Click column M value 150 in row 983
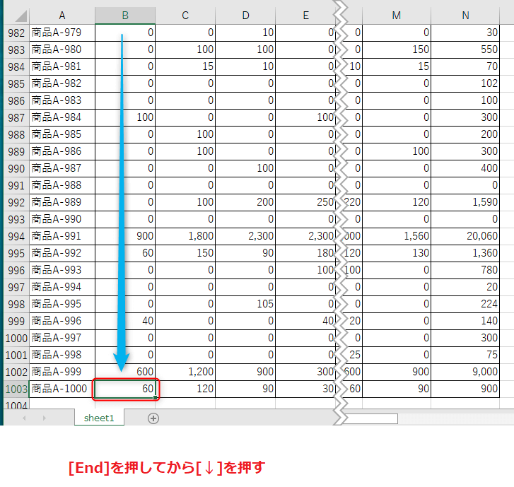This screenshot has width=514, height=487. click(x=397, y=49)
